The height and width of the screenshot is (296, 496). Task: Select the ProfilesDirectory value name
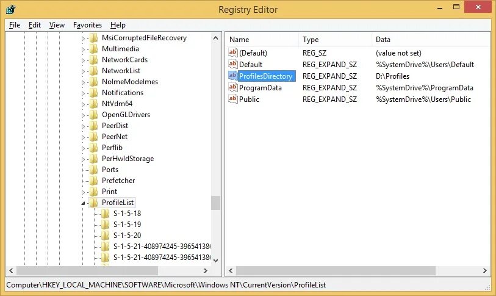[266, 76]
